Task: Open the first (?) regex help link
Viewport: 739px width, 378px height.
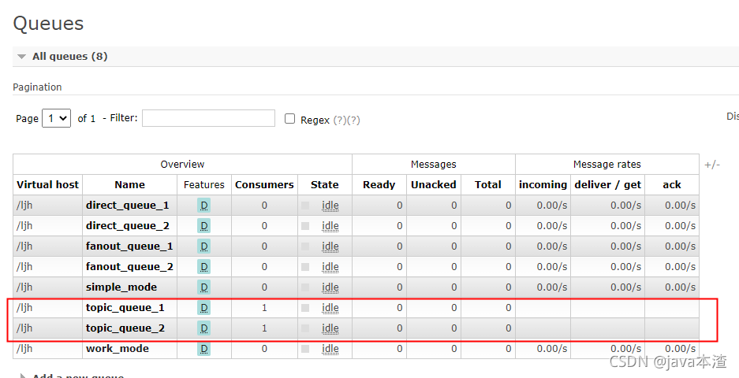Action: tap(339, 120)
